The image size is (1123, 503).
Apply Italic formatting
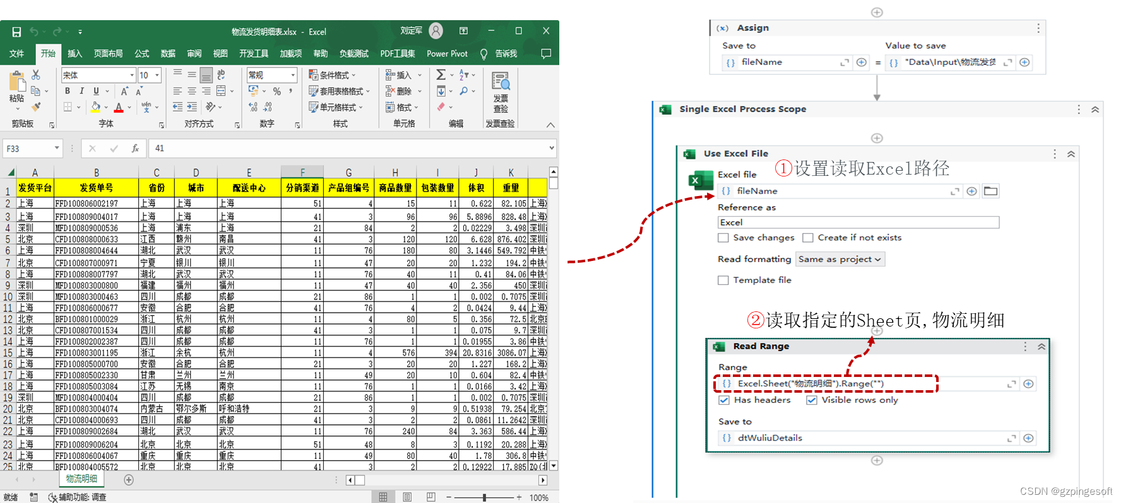81,91
